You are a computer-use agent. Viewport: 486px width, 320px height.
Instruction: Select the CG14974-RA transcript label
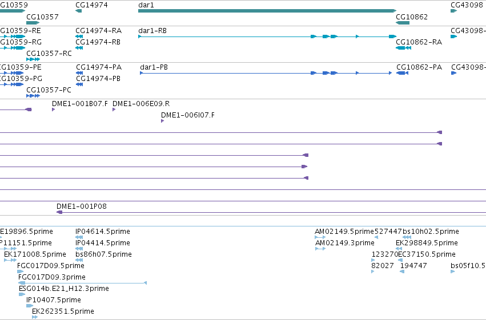click(99, 31)
